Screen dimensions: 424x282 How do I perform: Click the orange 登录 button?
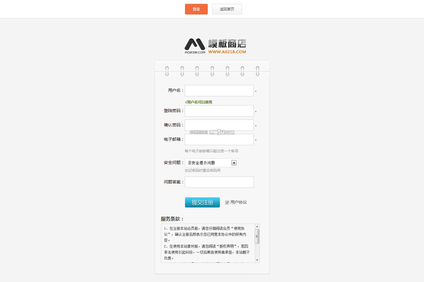pyautogui.click(x=196, y=9)
